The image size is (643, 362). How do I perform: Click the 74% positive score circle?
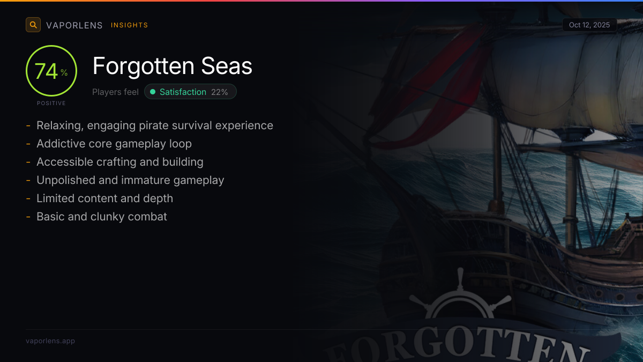pyautogui.click(x=51, y=71)
